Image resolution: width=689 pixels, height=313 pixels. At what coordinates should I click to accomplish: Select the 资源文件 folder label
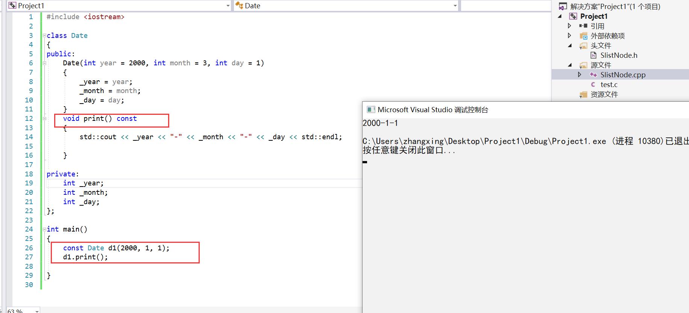click(x=604, y=94)
